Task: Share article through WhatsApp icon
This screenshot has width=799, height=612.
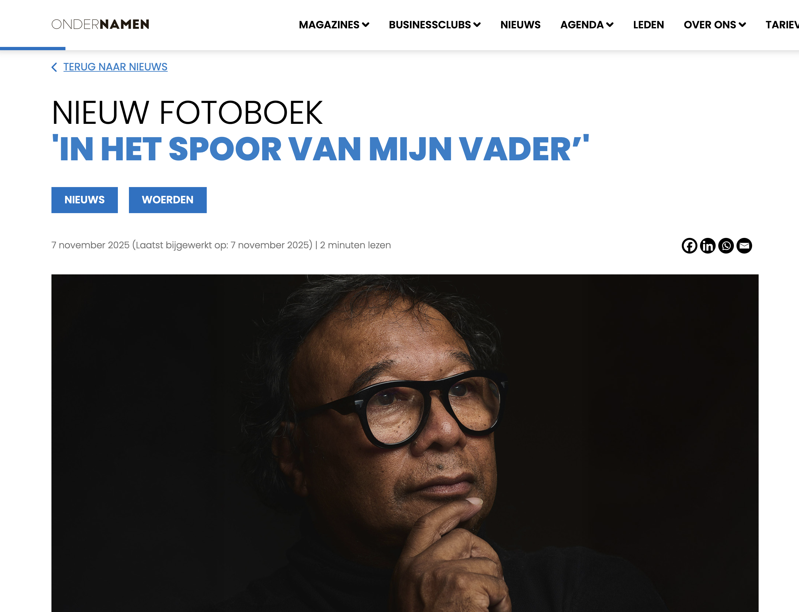Action: (725, 245)
